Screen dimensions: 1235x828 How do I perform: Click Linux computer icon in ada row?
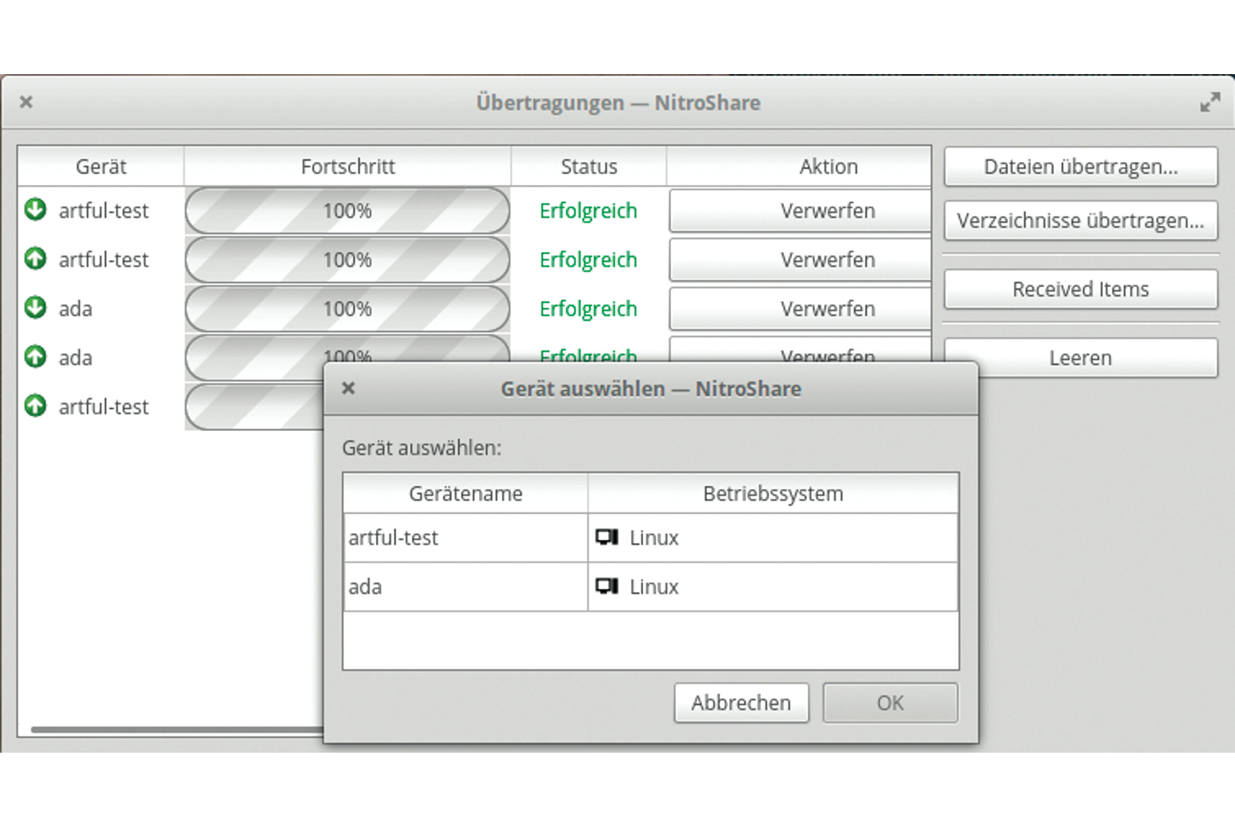(x=607, y=586)
